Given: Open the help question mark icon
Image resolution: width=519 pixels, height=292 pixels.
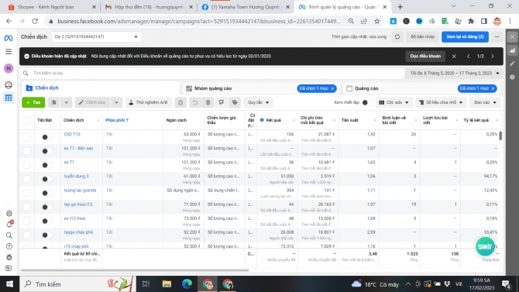Looking at the screenshot, I should coord(9,246).
